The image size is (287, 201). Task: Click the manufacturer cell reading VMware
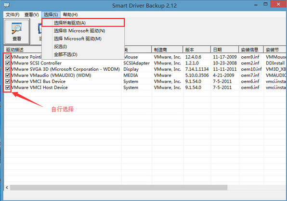[163, 75]
